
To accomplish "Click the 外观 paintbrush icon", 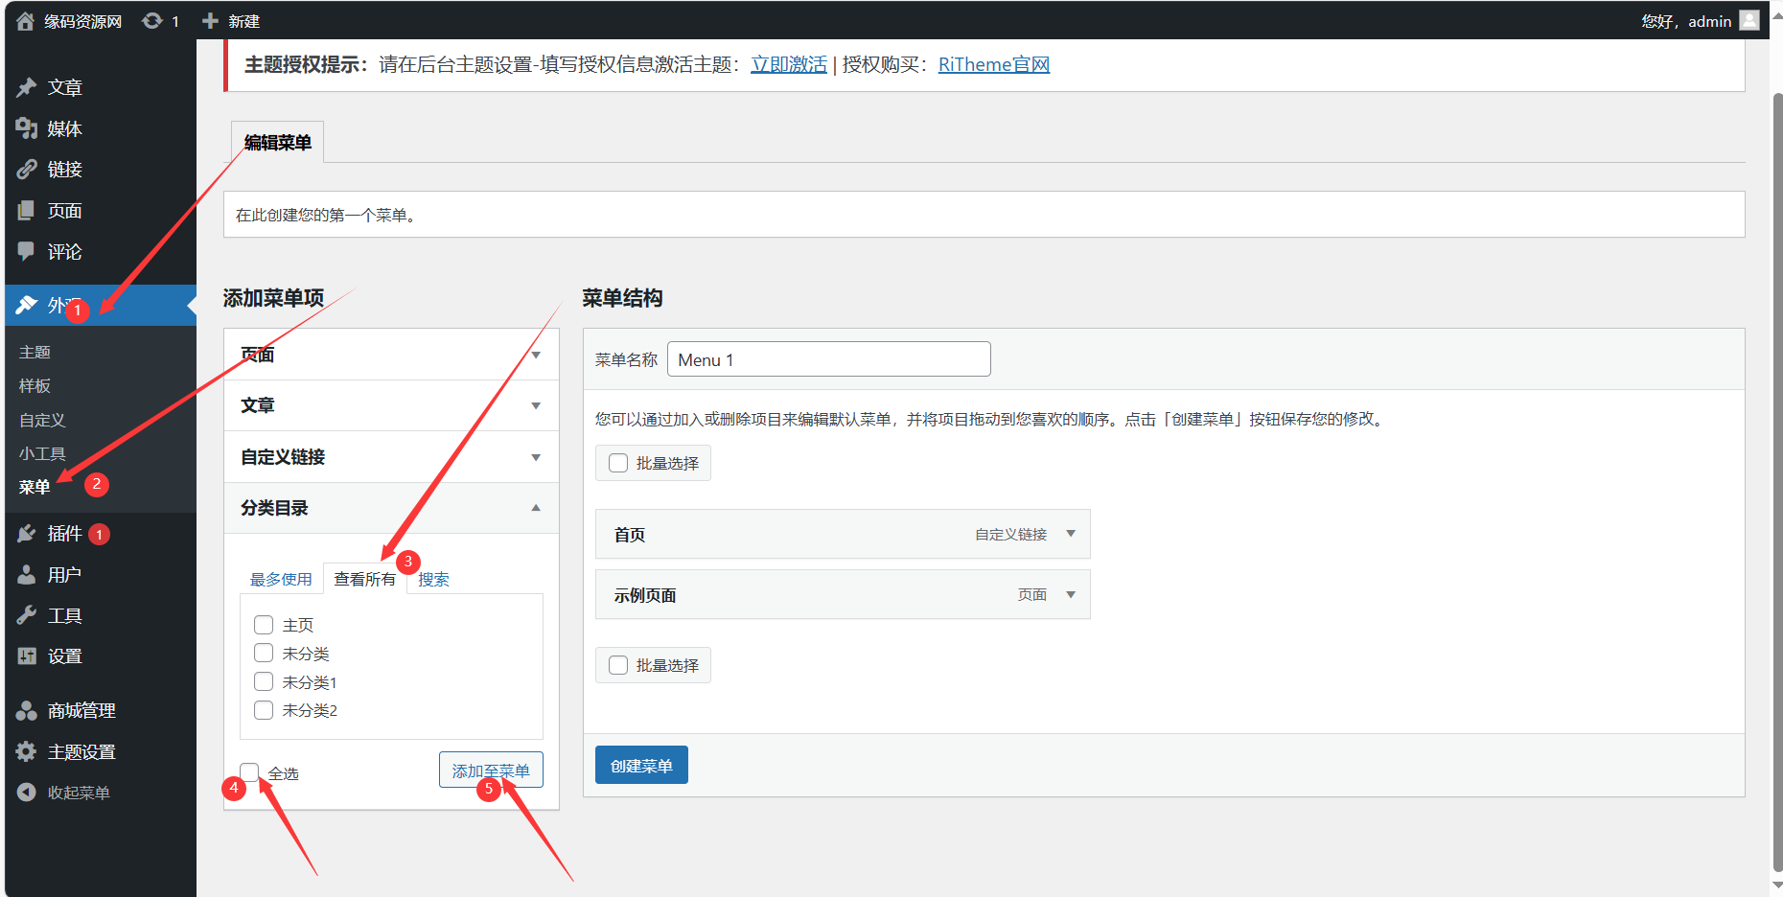I will (x=27, y=305).
